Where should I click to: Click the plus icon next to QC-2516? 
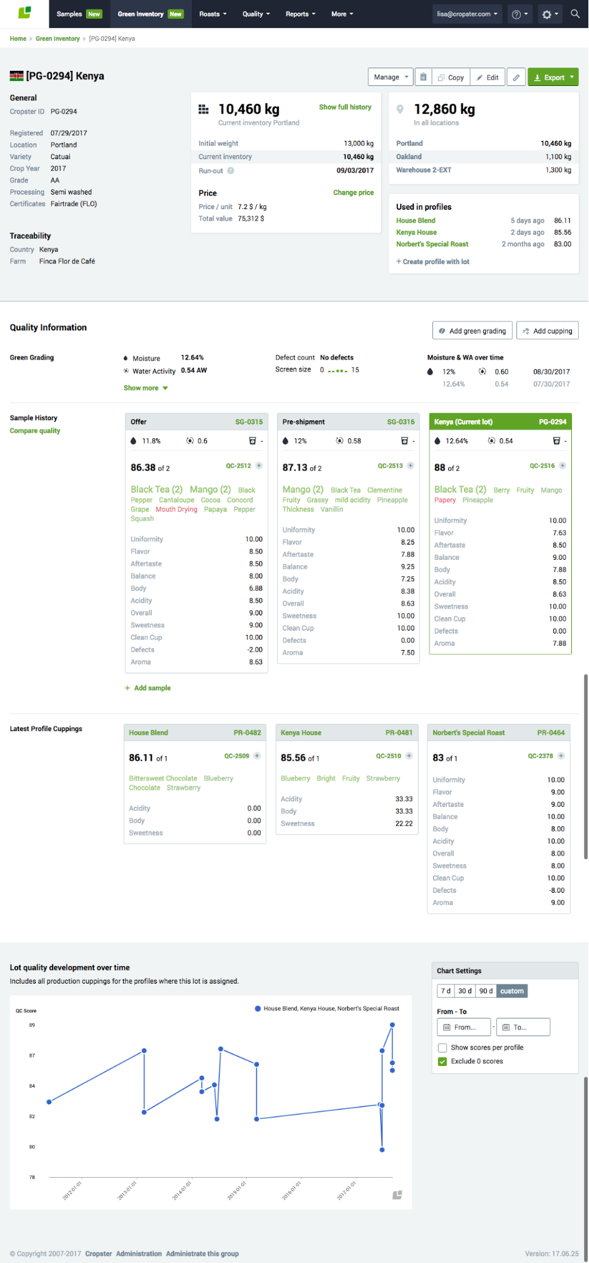coord(562,466)
